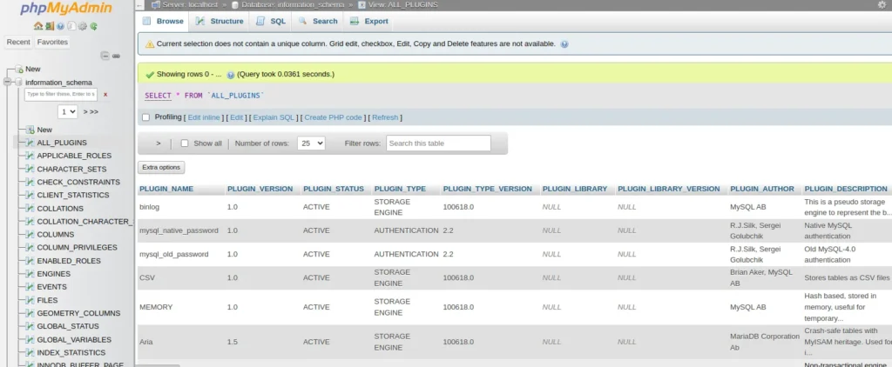
Task: Switch to Recent tables tab
Action: (x=18, y=42)
